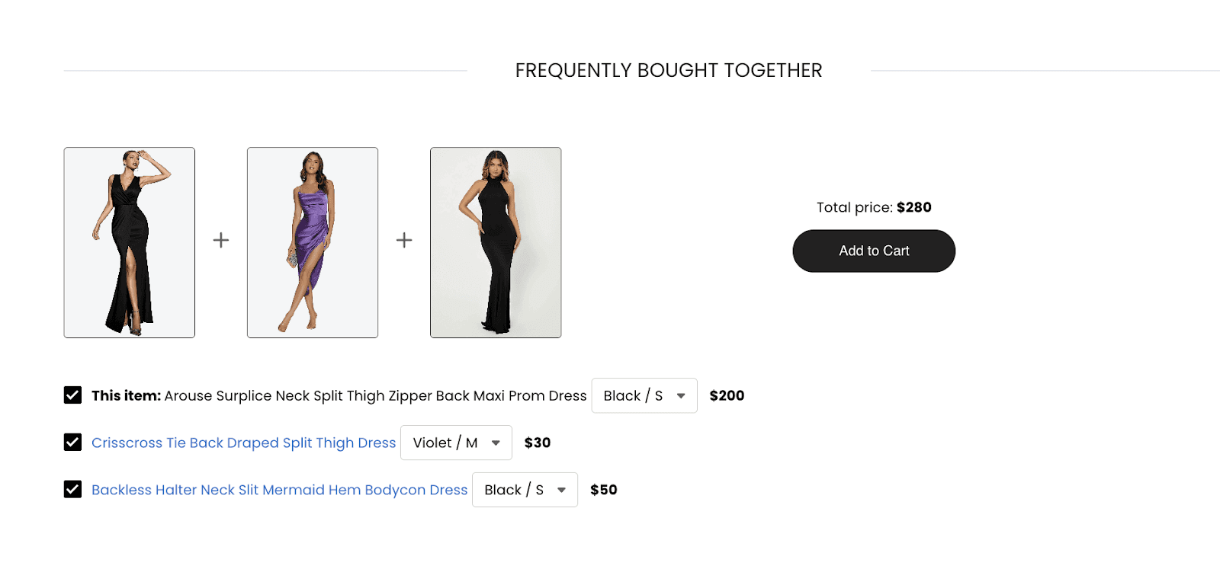The width and height of the screenshot is (1220, 569).
Task: Open the black halter neck dress image
Action: click(x=496, y=242)
